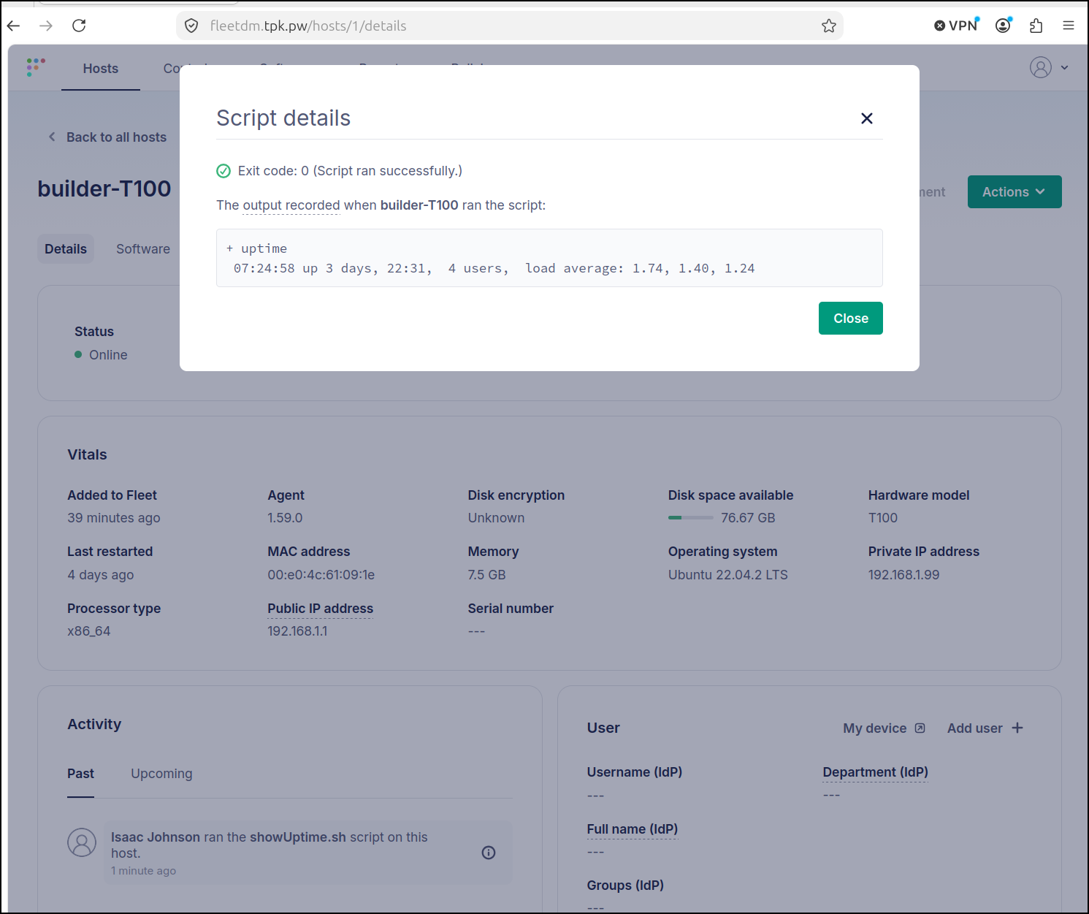Open the user avatar menu
Screen dimensions: 1089x914
pos(1041,67)
